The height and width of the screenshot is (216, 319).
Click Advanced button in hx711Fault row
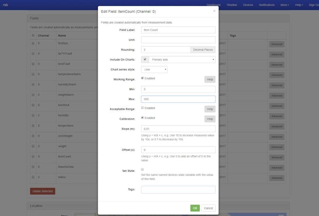[277, 54]
